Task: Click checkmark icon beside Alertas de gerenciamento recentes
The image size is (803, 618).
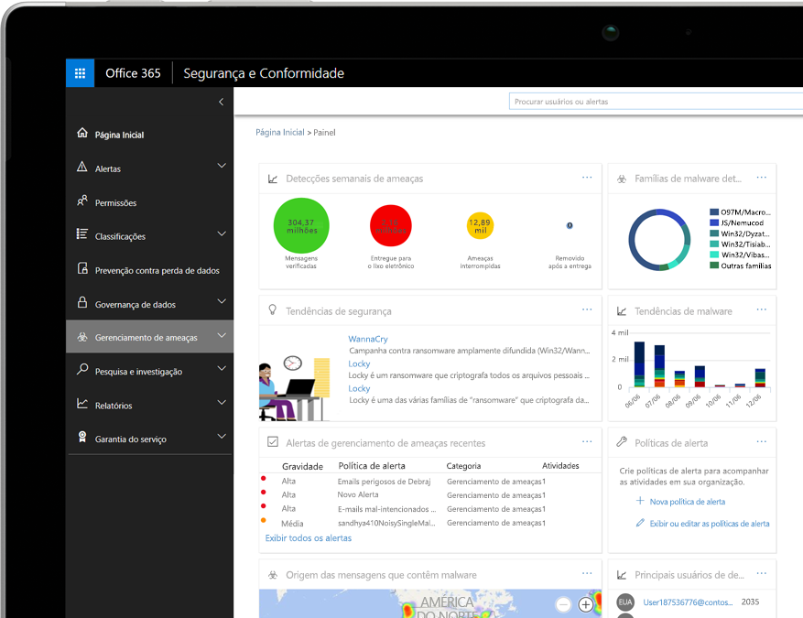Action: [273, 442]
